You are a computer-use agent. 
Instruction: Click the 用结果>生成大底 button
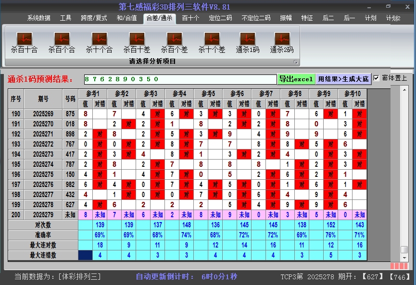click(343, 79)
